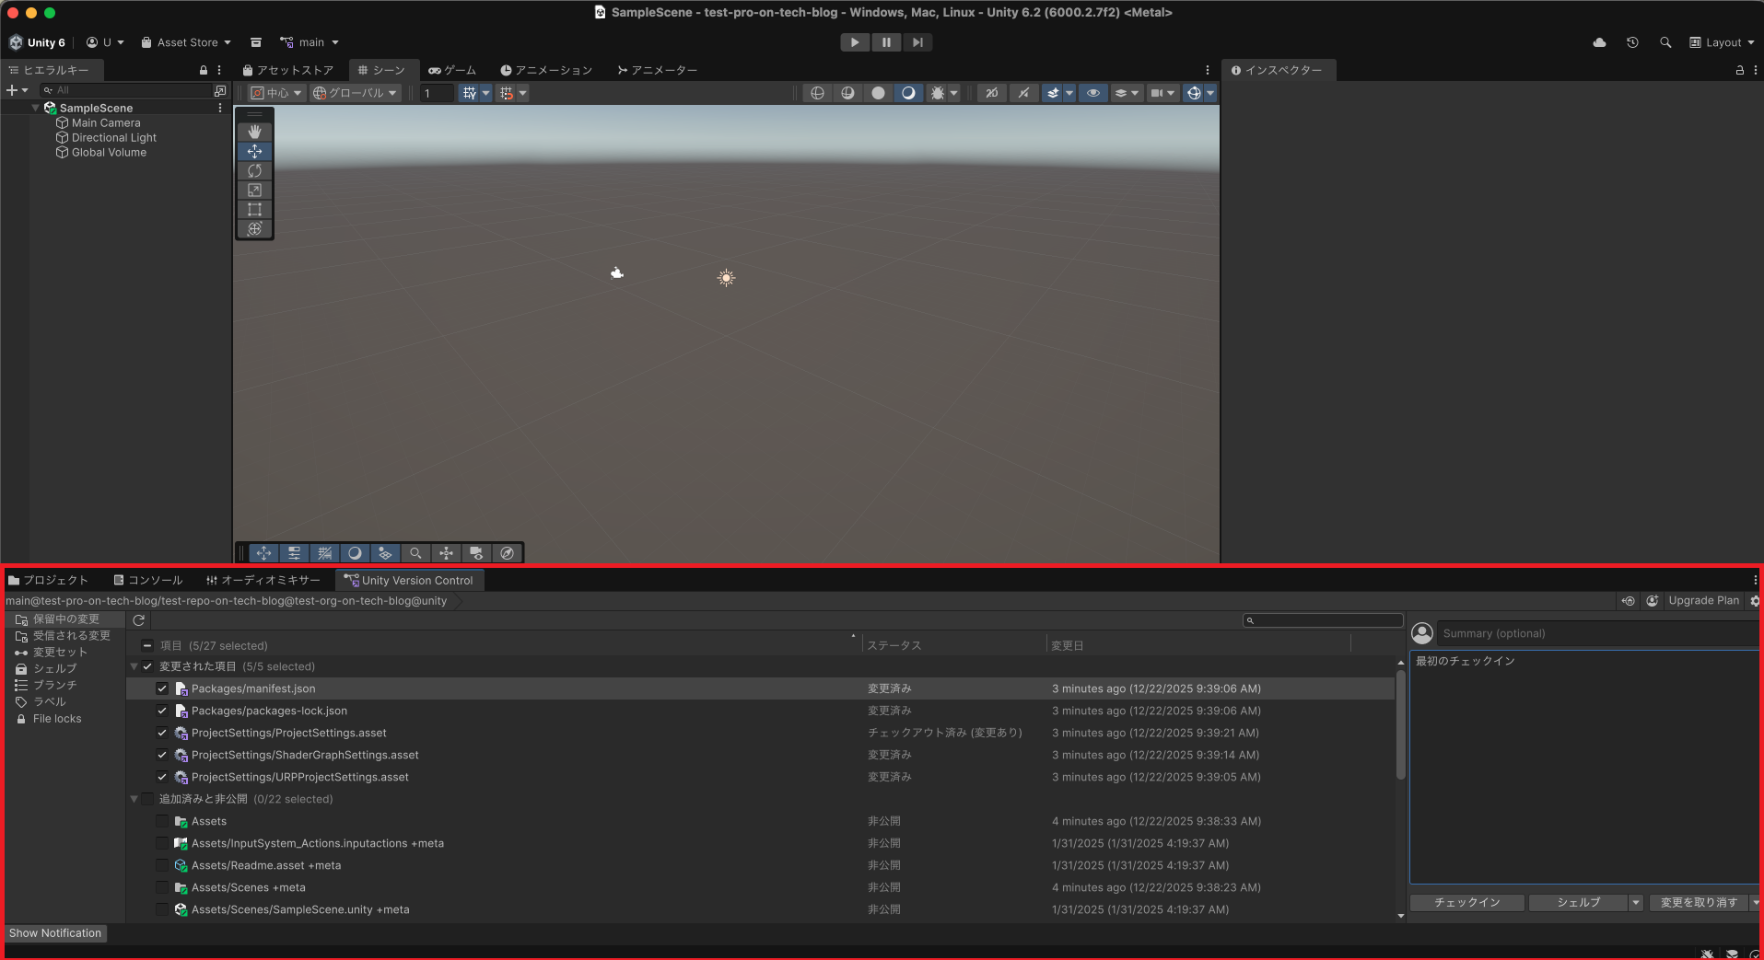
Task: Click the Summary (optional) input field
Action: [x=1598, y=633]
